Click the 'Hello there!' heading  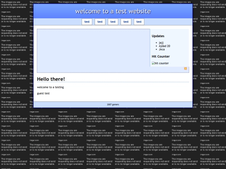click(51, 79)
